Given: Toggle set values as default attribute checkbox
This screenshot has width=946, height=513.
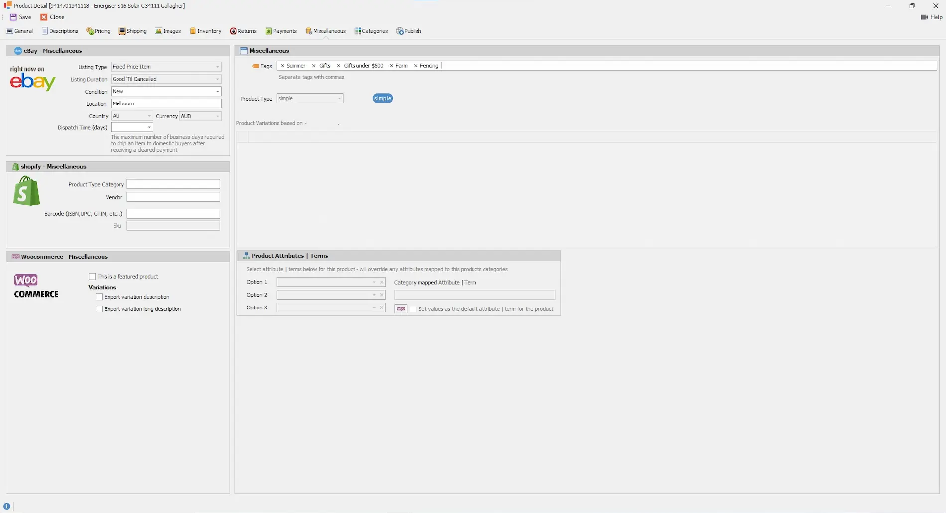Looking at the screenshot, I should (x=413, y=309).
